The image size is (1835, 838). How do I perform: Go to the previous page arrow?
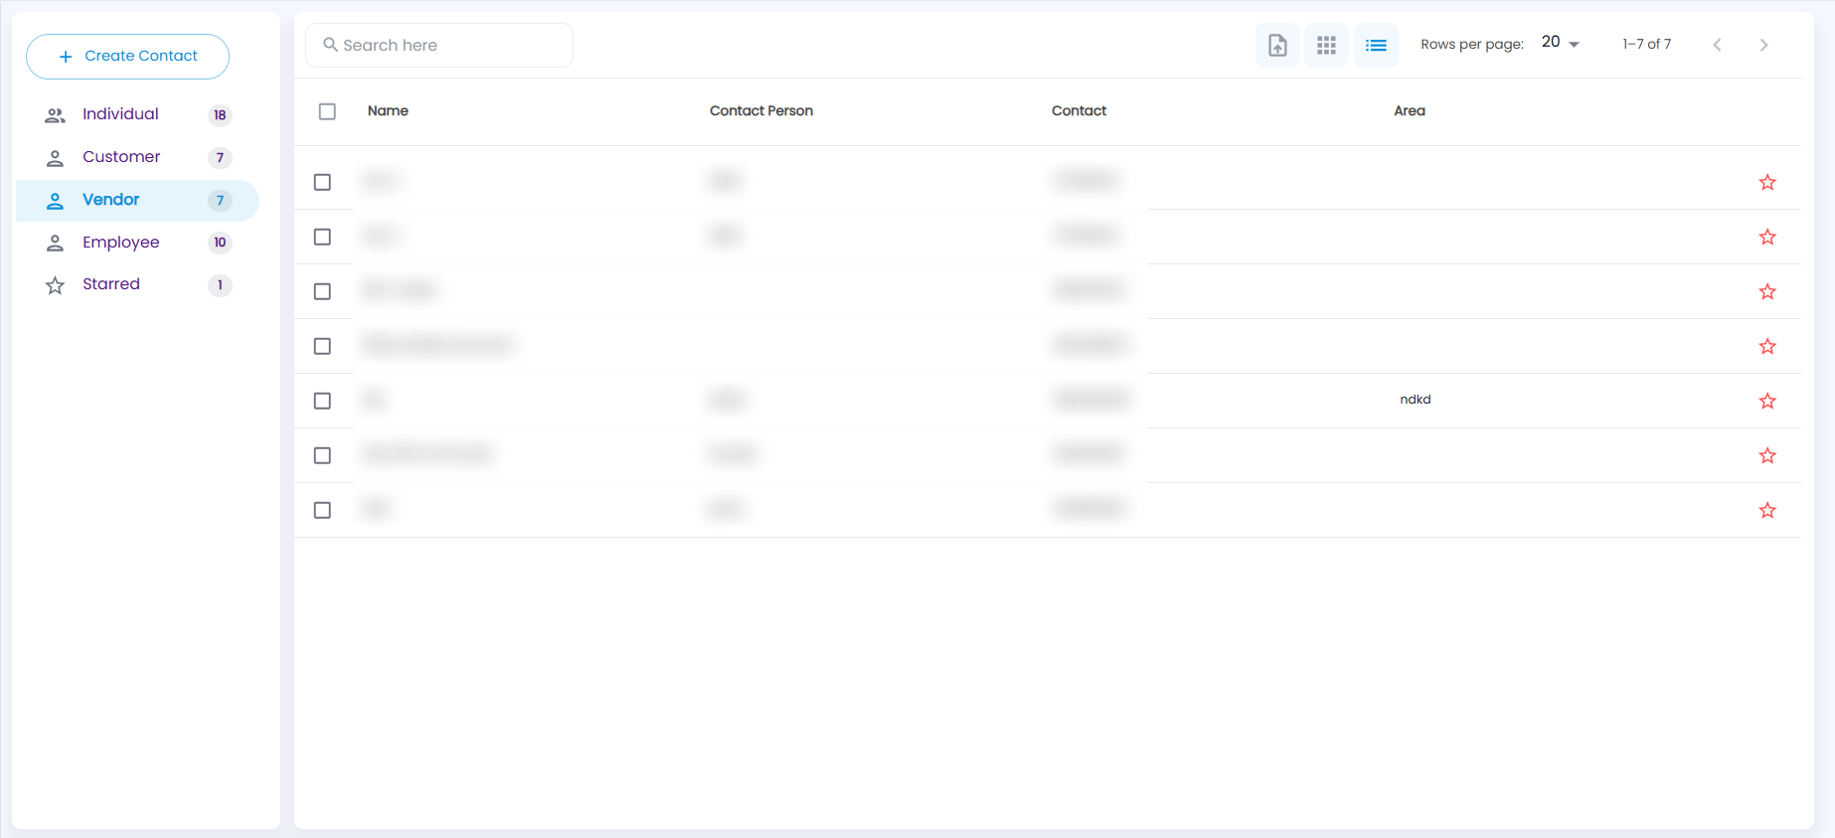coord(1717,45)
